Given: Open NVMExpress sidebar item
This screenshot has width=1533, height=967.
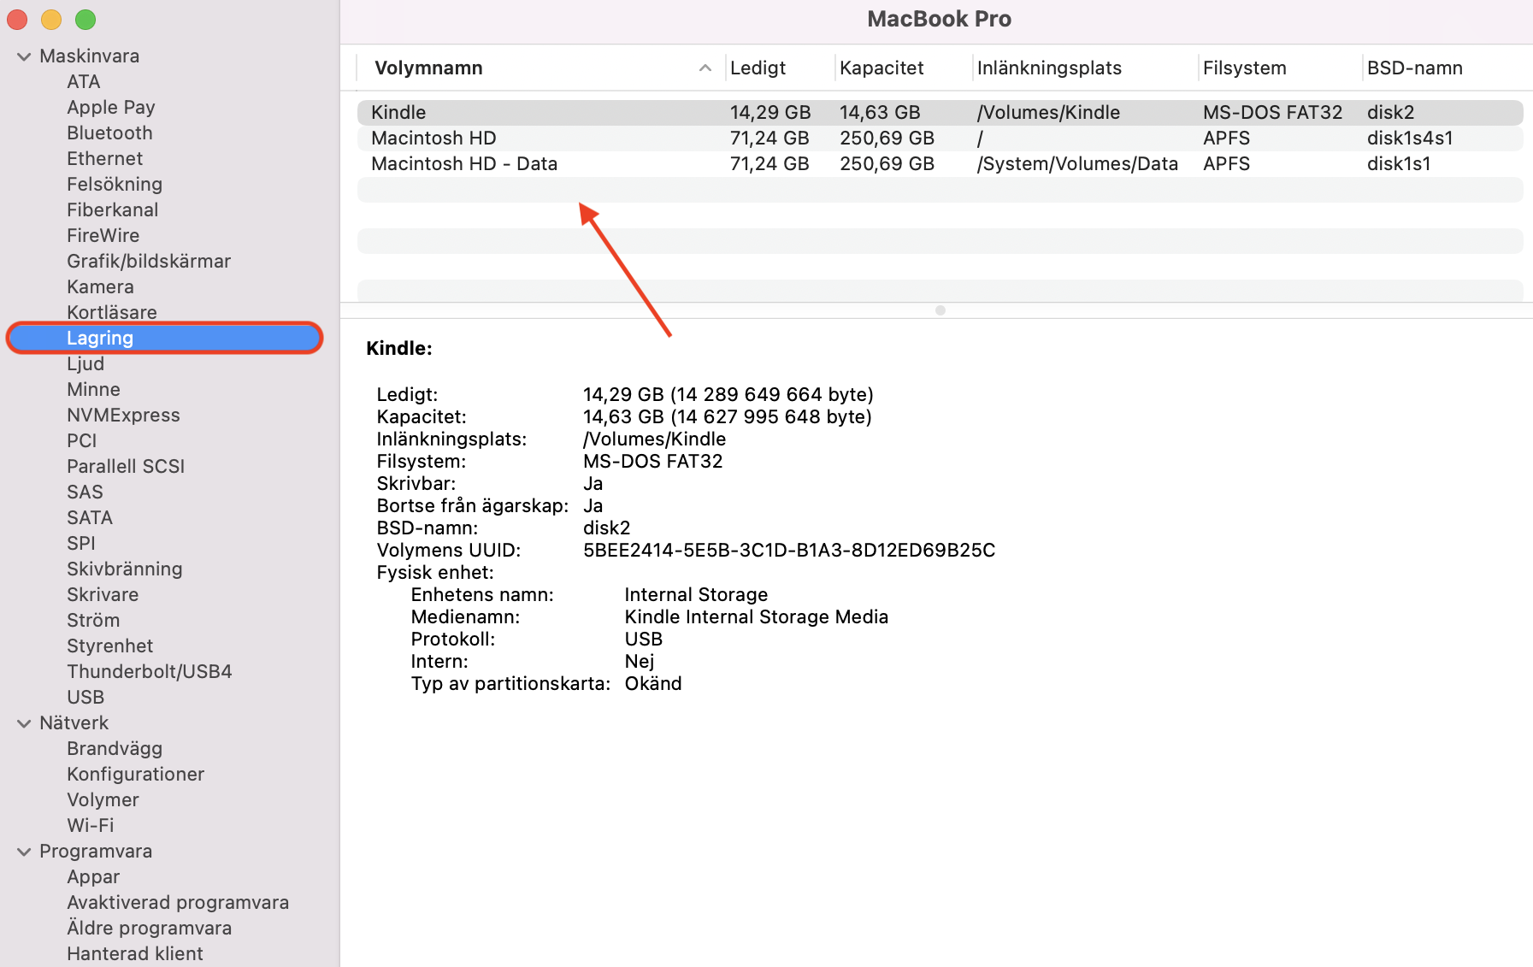Looking at the screenshot, I should (x=123, y=416).
